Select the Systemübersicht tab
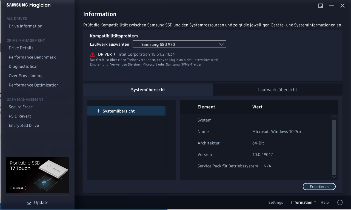Image resolution: width=351 pixels, height=210 pixels. click(x=148, y=90)
